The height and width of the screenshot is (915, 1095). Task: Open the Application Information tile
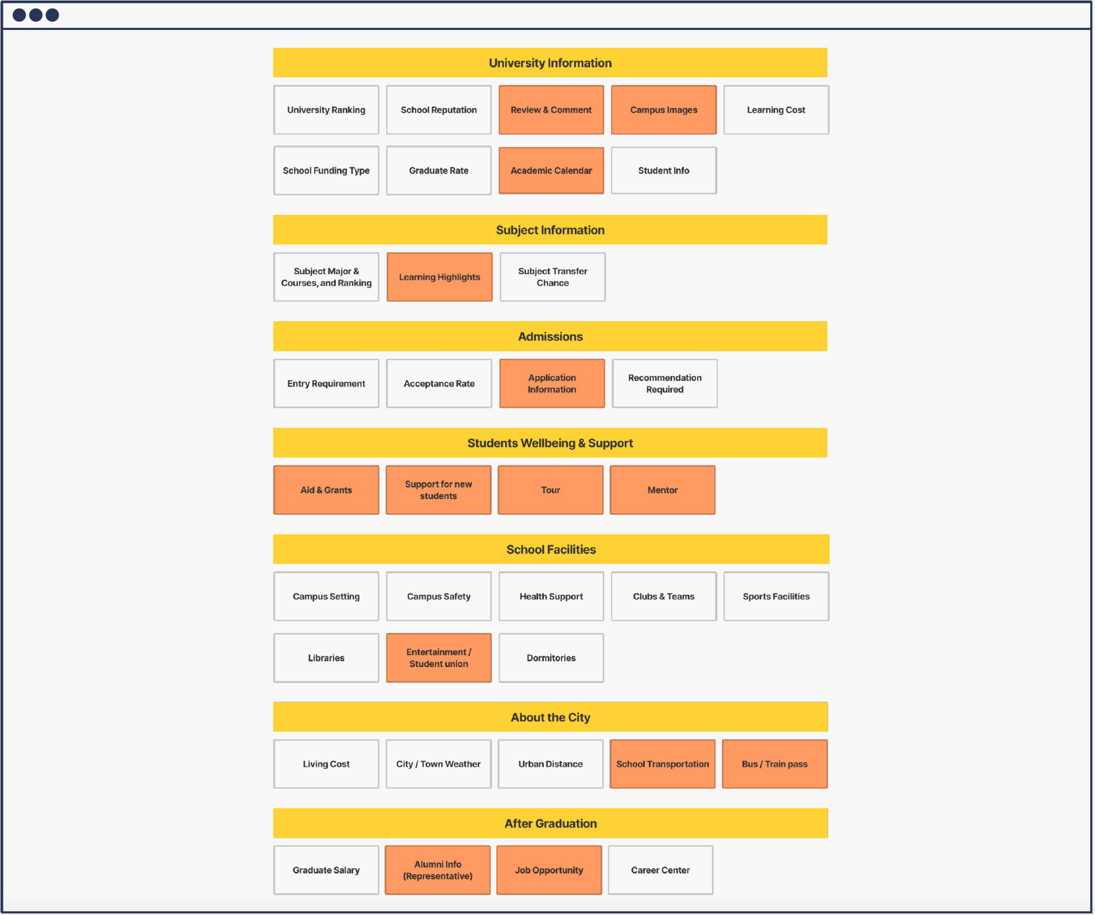tap(552, 383)
